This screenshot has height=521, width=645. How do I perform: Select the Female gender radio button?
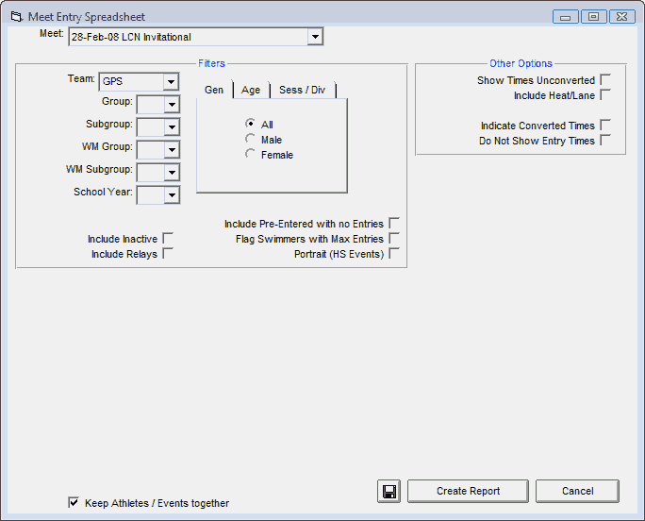point(250,155)
